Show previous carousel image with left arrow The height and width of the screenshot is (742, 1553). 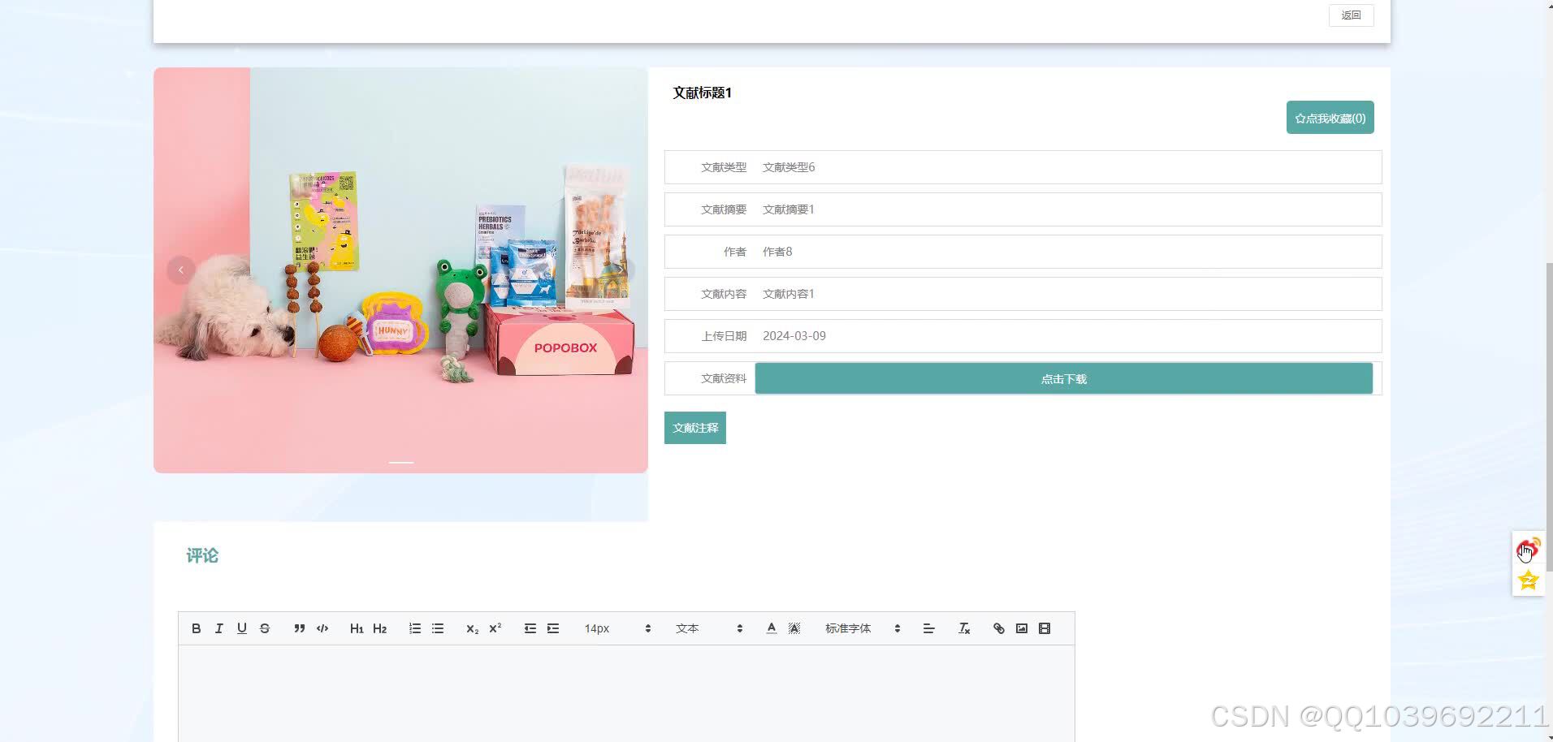coord(181,270)
